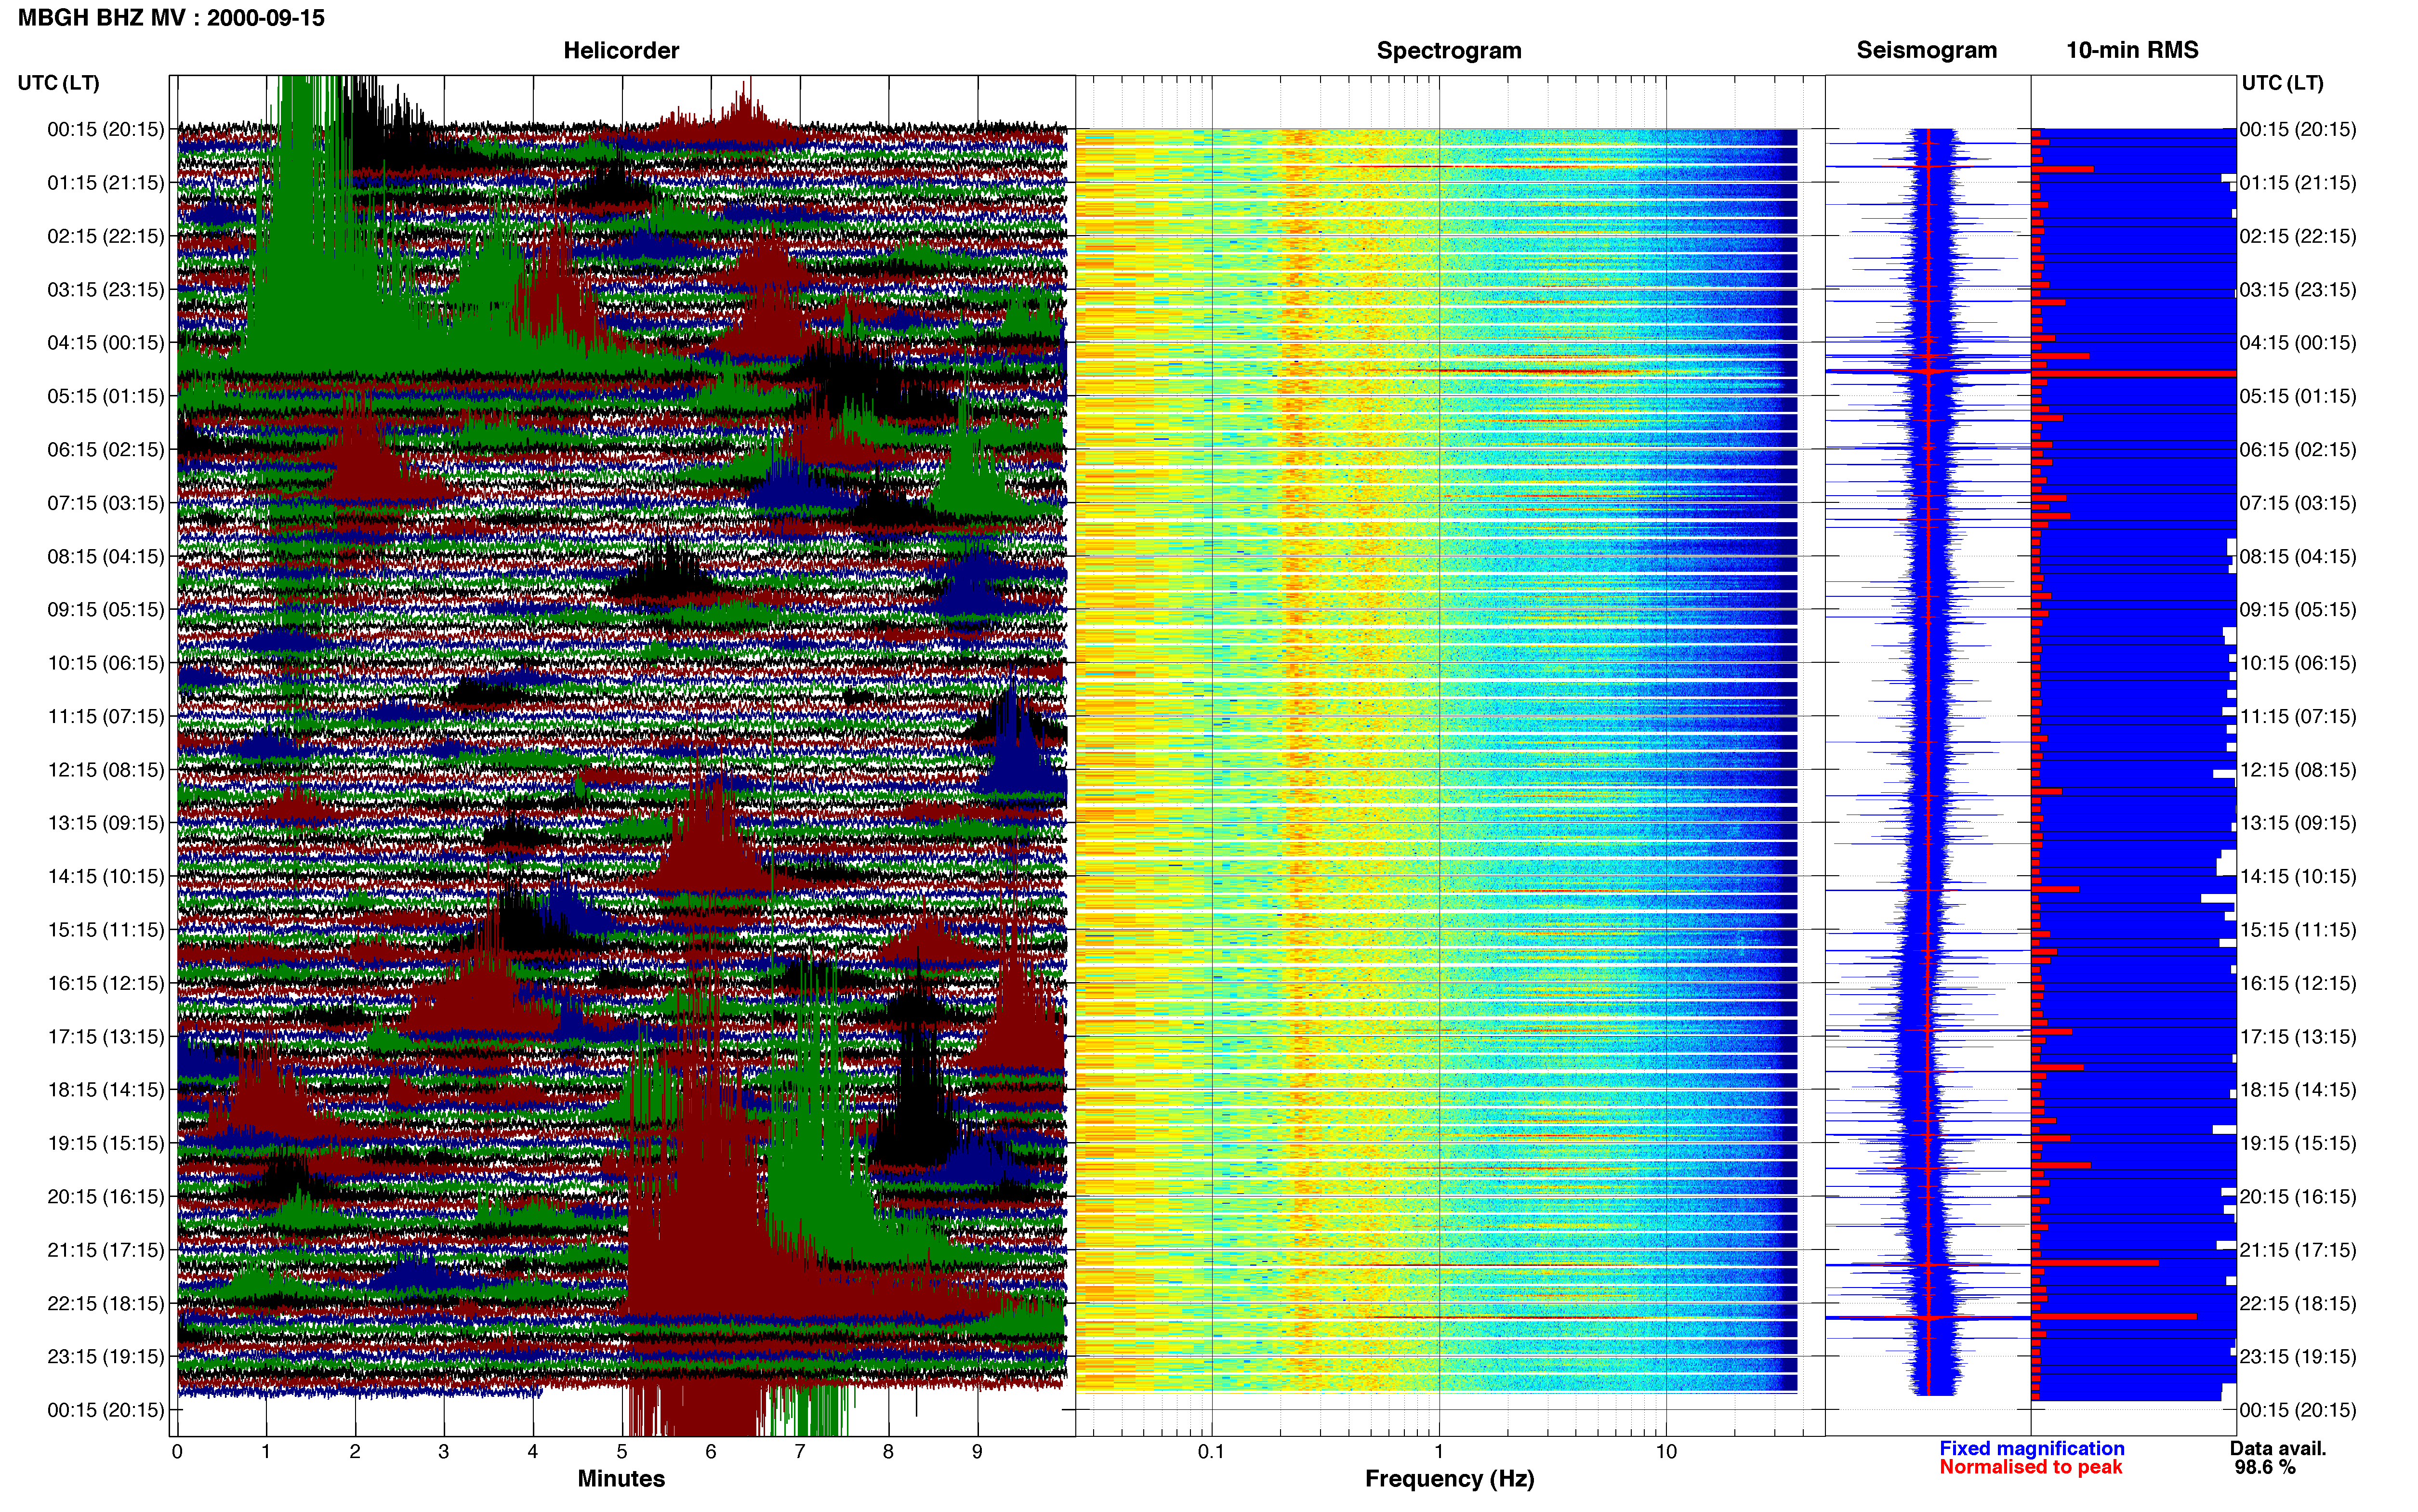Click the RMS-side 20:15 (16:15) time label
Image resolution: width=2418 pixels, height=1512 pixels.
(x=2298, y=1196)
